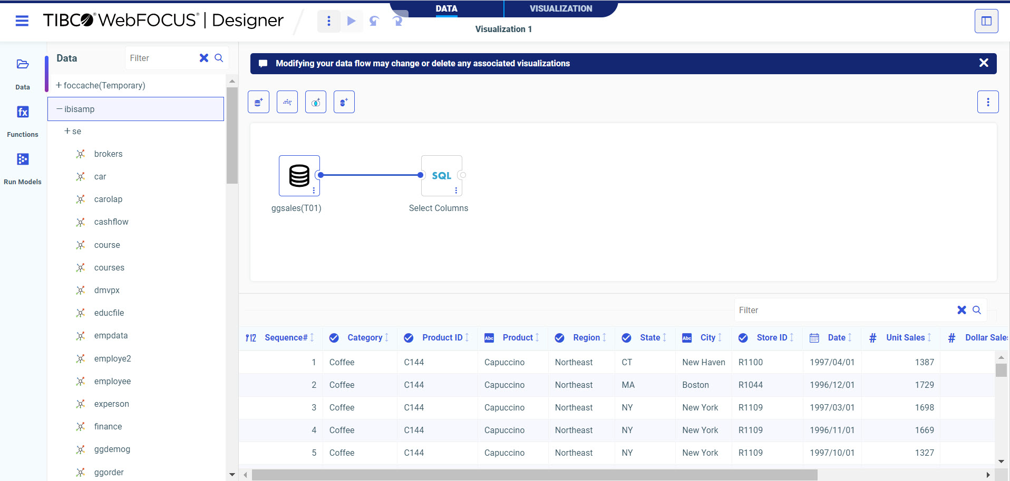Viewport: 1010px width, 481px height.
Task: Select the Select Columns SQL node
Action: tap(441, 176)
